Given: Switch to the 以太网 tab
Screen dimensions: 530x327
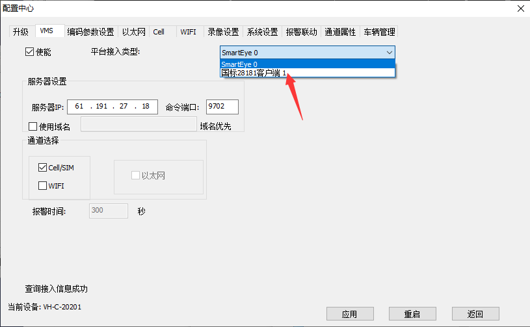Looking at the screenshot, I should tap(134, 32).
